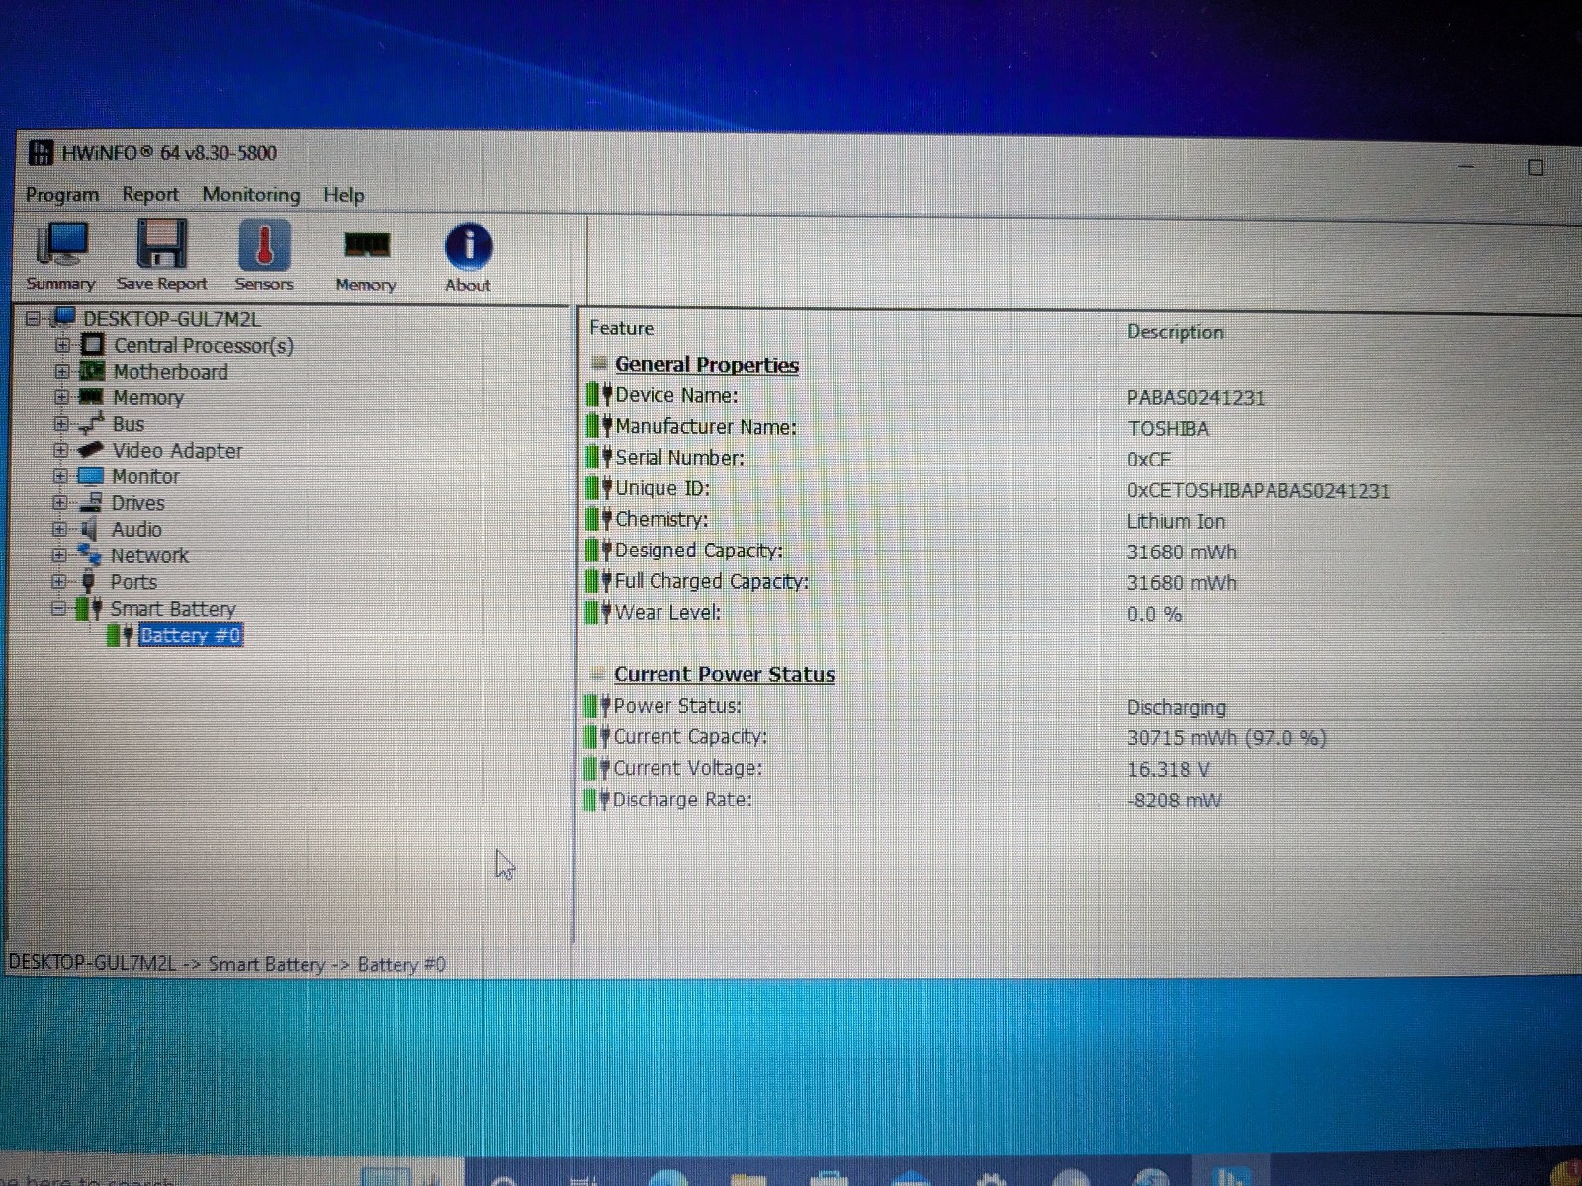1582x1186 pixels.
Task: Expand the Motherboard node
Action: (61, 371)
